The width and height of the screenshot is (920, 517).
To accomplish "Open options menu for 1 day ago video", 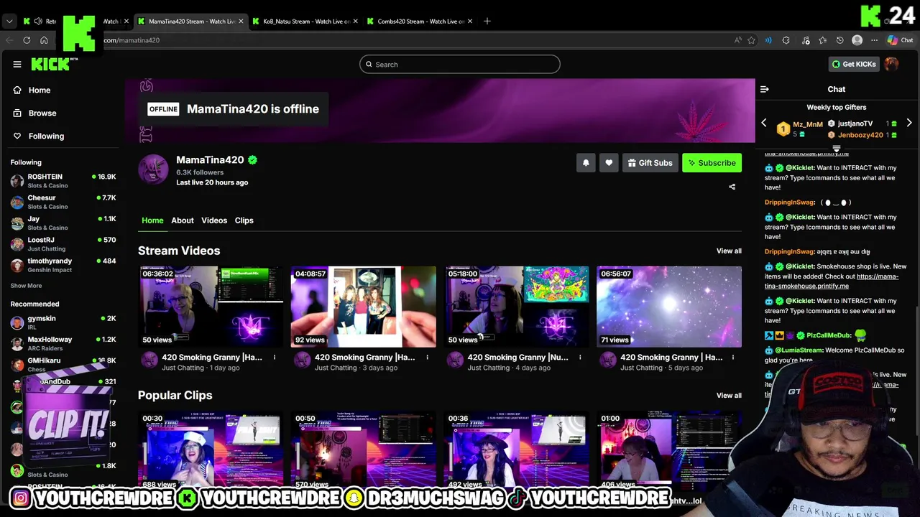I will point(275,358).
